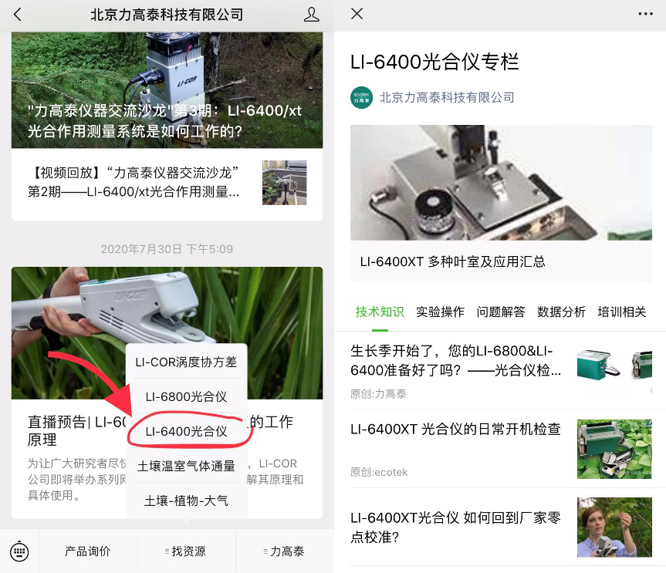Image resolution: width=666 pixels, height=573 pixels.
Task: Select LI-6800光合仪 menu entry
Action: (x=186, y=397)
